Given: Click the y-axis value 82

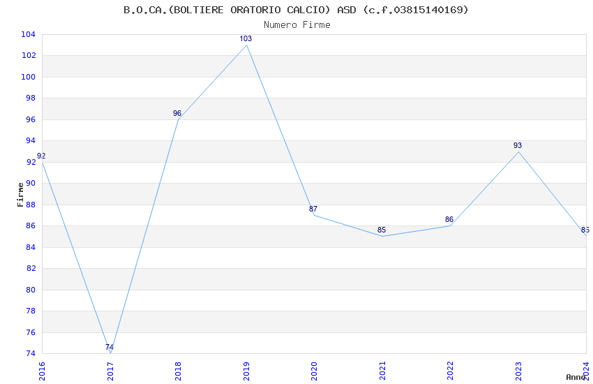Looking at the screenshot, I should coord(31,268).
